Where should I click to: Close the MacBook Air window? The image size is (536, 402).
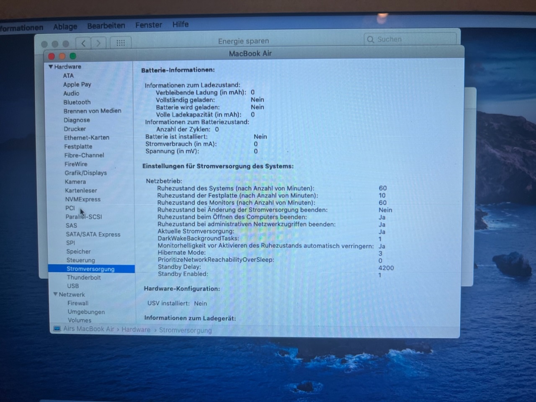coord(52,56)
